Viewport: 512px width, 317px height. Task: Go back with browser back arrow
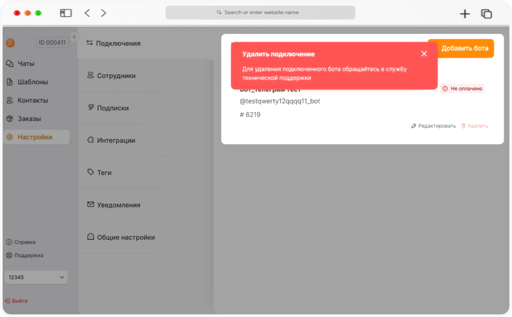pos(87,13)
